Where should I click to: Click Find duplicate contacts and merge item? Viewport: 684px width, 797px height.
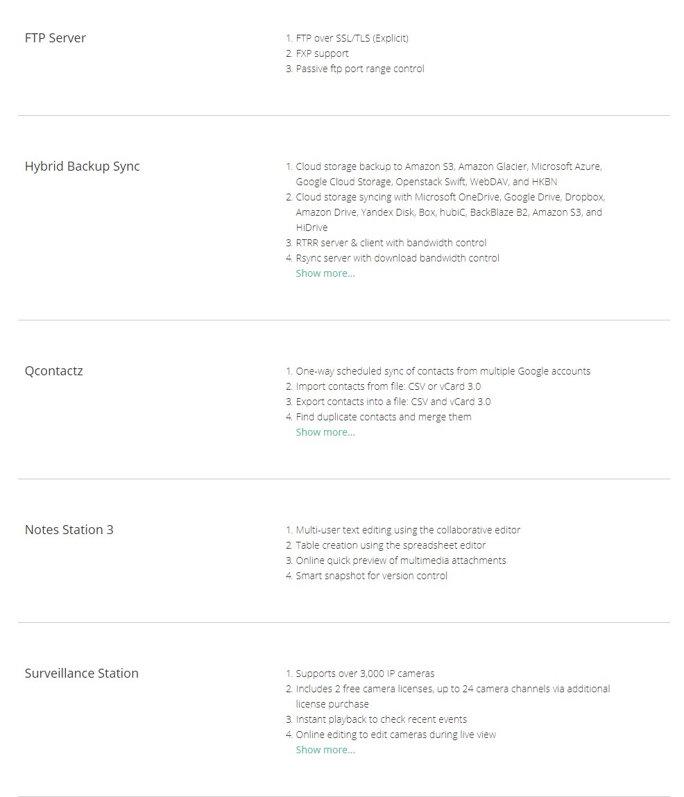383,417
